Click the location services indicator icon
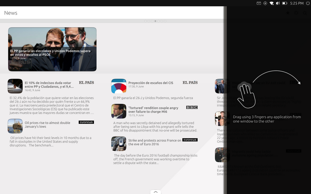Image resolution: width=311 pixels, height=194 pixels. tap(265, 3)
